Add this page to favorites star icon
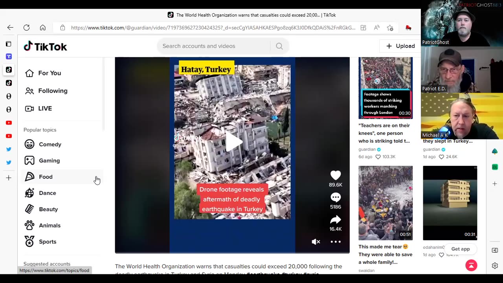This screenshot has height=283, width=503. point(390,28)
